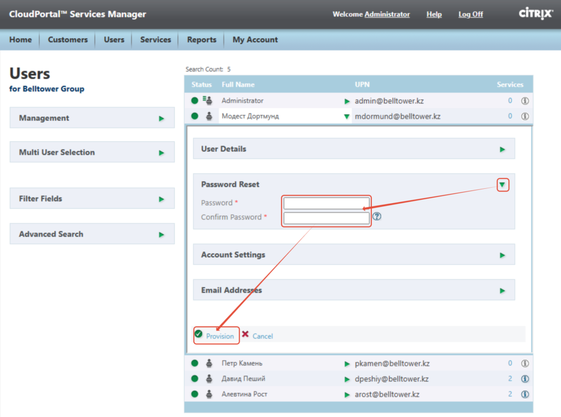Expand the Account Settings section
The height and width of the screenshot is (417, 561).
coord(502,255)
